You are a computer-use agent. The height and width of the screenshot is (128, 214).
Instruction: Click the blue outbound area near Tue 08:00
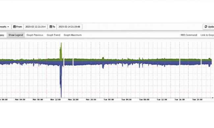tap(144, 63)
